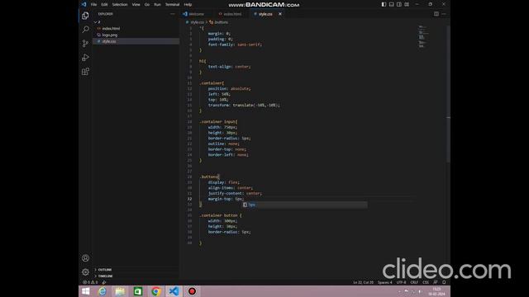Open index.html in Explorer tree
529x297 pixels.
pos(111,29)
